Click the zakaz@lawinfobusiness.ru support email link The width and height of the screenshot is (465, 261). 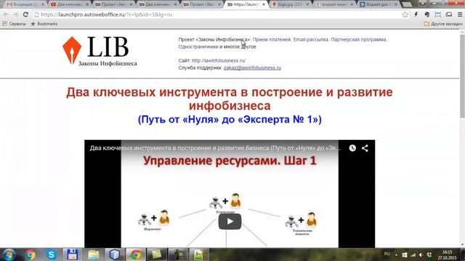(252, 67)
